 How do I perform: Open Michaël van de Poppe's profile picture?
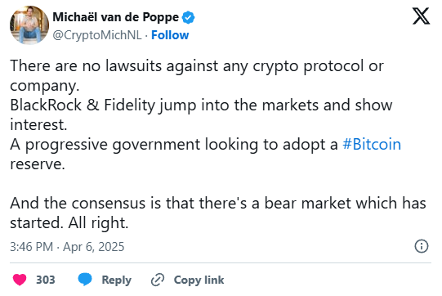point(29,25)
